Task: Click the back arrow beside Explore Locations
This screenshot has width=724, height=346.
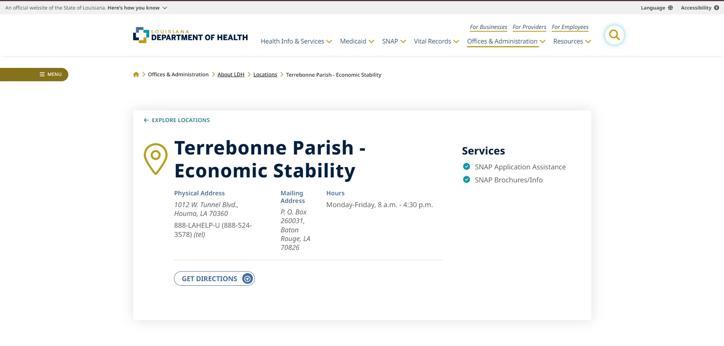Action: click(146, 120)
